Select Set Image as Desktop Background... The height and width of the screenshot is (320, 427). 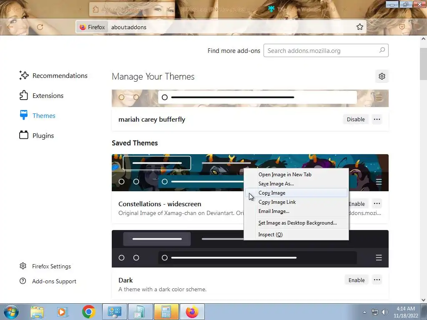tap(296, 223)
